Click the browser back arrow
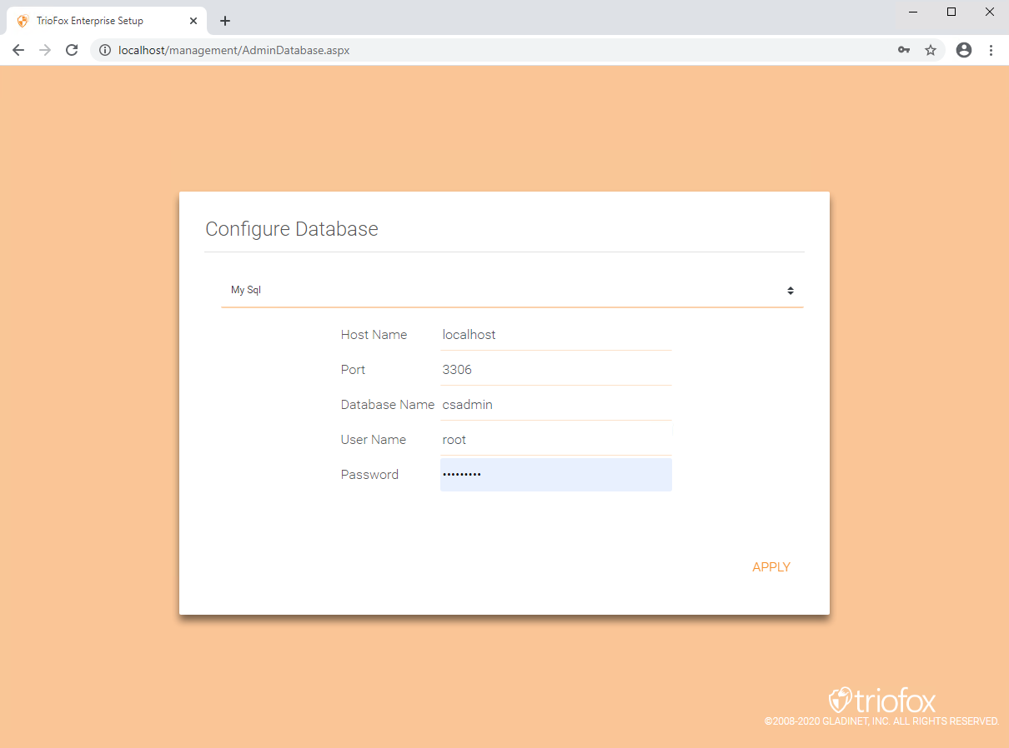The height and width of the screenshot is (748, 1009). (x=18, y=50)
